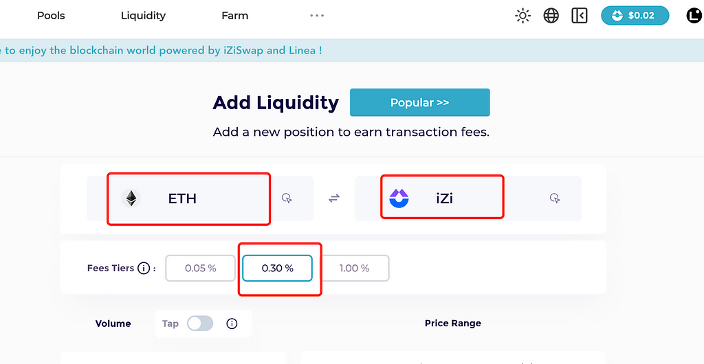Click the Popular >> button
The width and height of the screenshot is (704, 364).
pos(420,102)
